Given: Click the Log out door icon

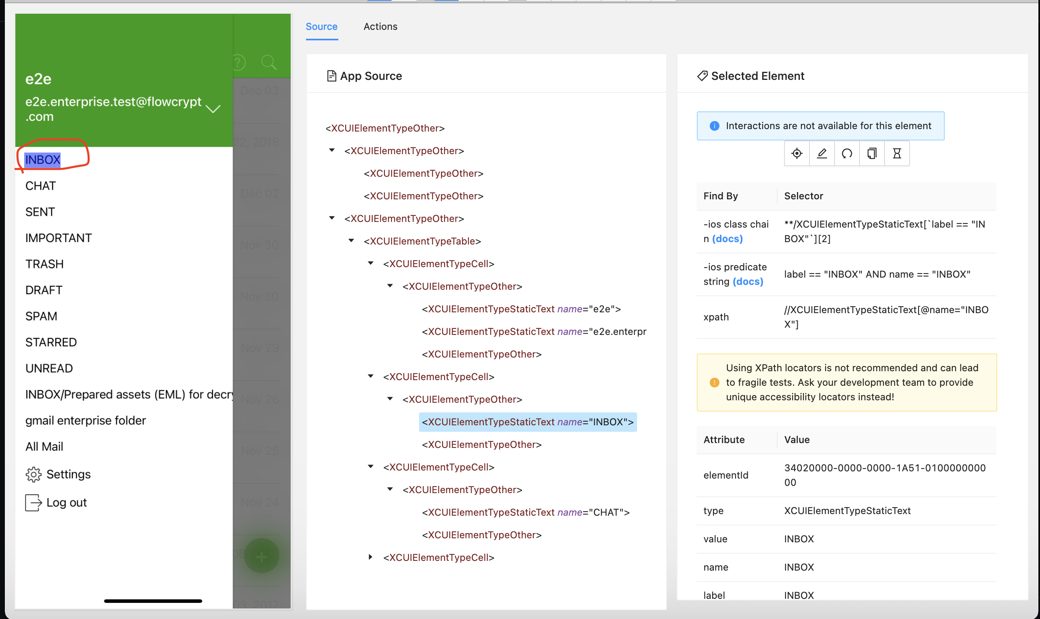Looking at the screenshot, I should [x=34, y=503].
